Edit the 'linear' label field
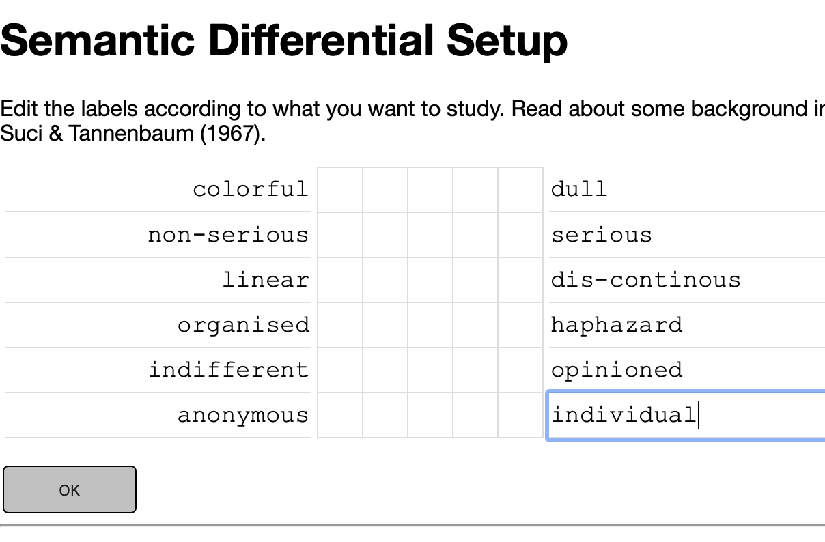 (265, 279)
